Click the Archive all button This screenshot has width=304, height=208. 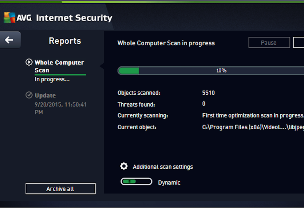(x=60, y=189)
